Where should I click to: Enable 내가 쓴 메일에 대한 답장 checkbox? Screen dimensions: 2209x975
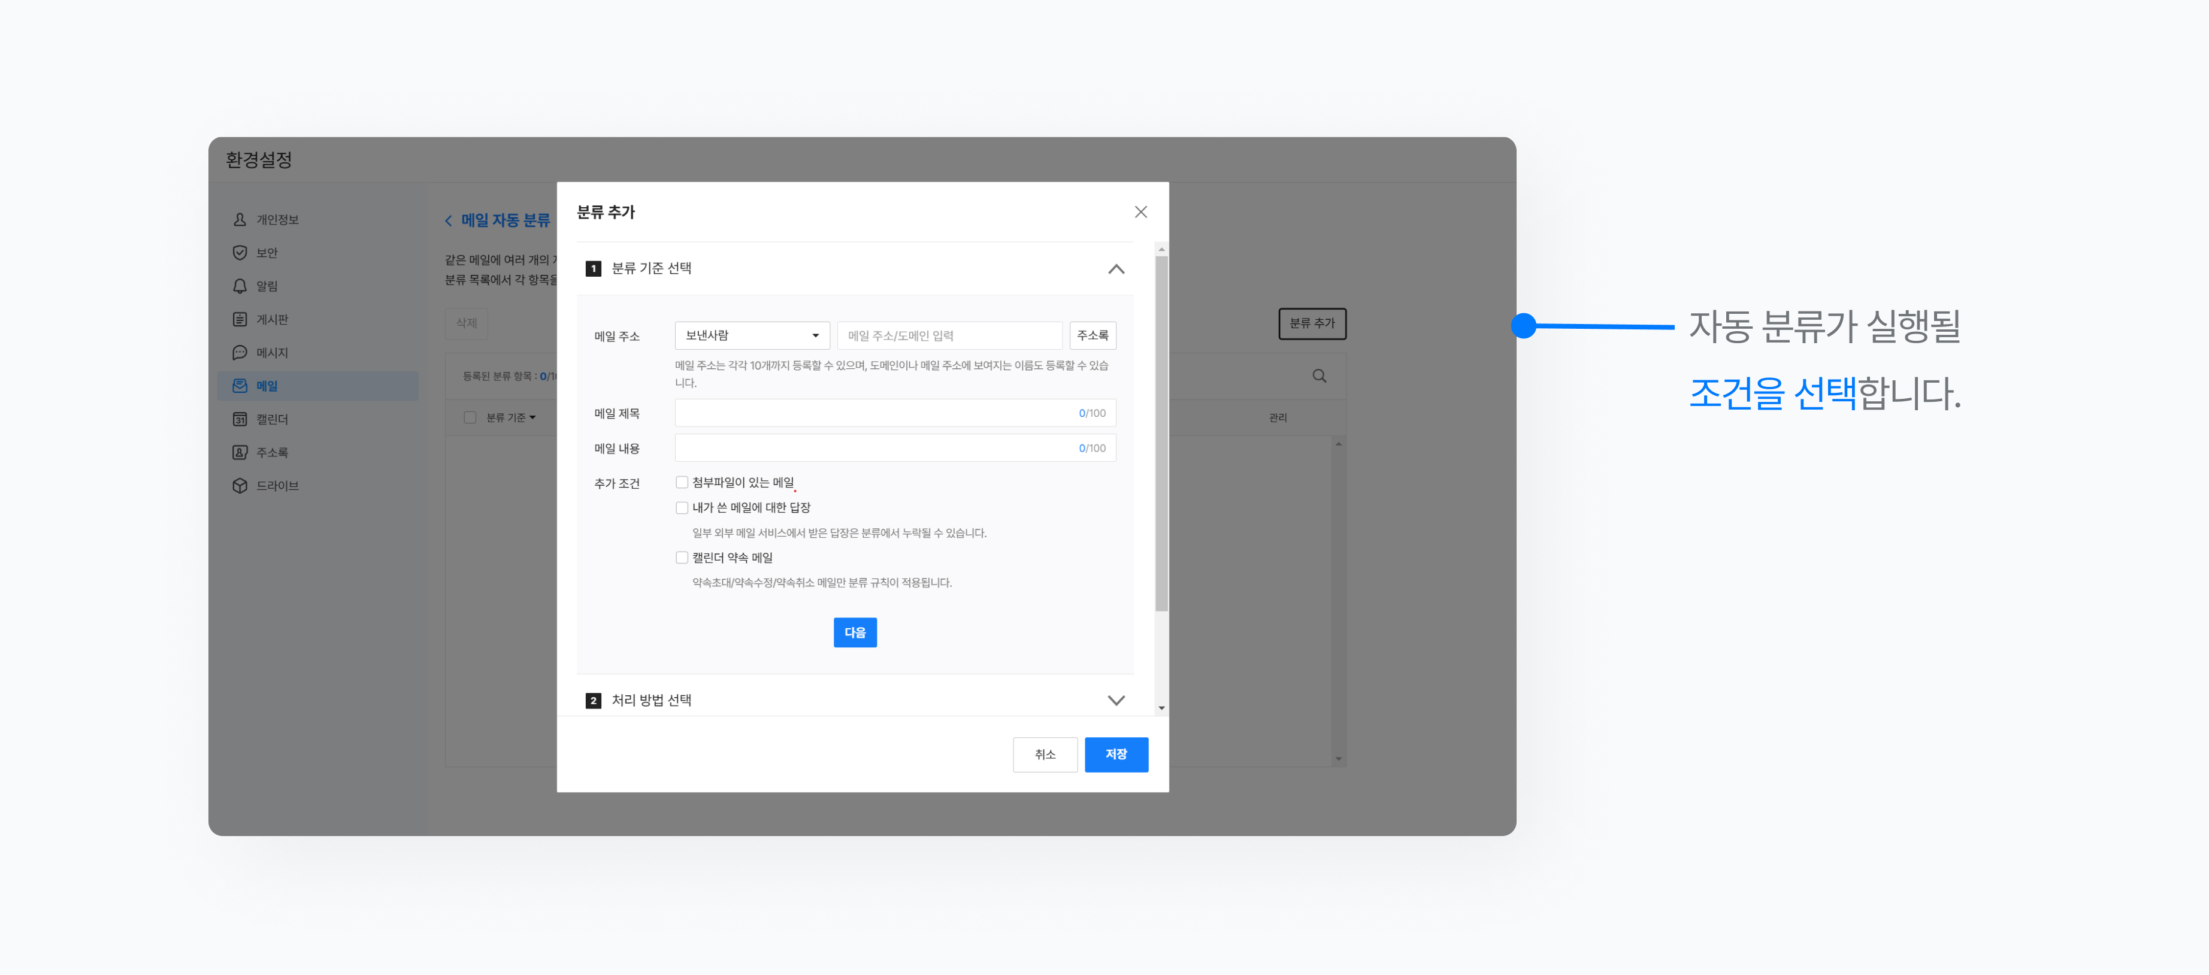[x=682, y=508]
